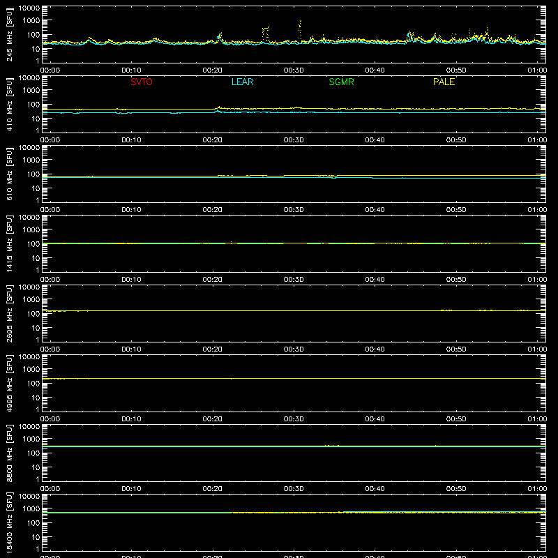Screen dimensions: 558x558
Task: Click the 245 MHz [SFU] axis label
Action: 10,34
